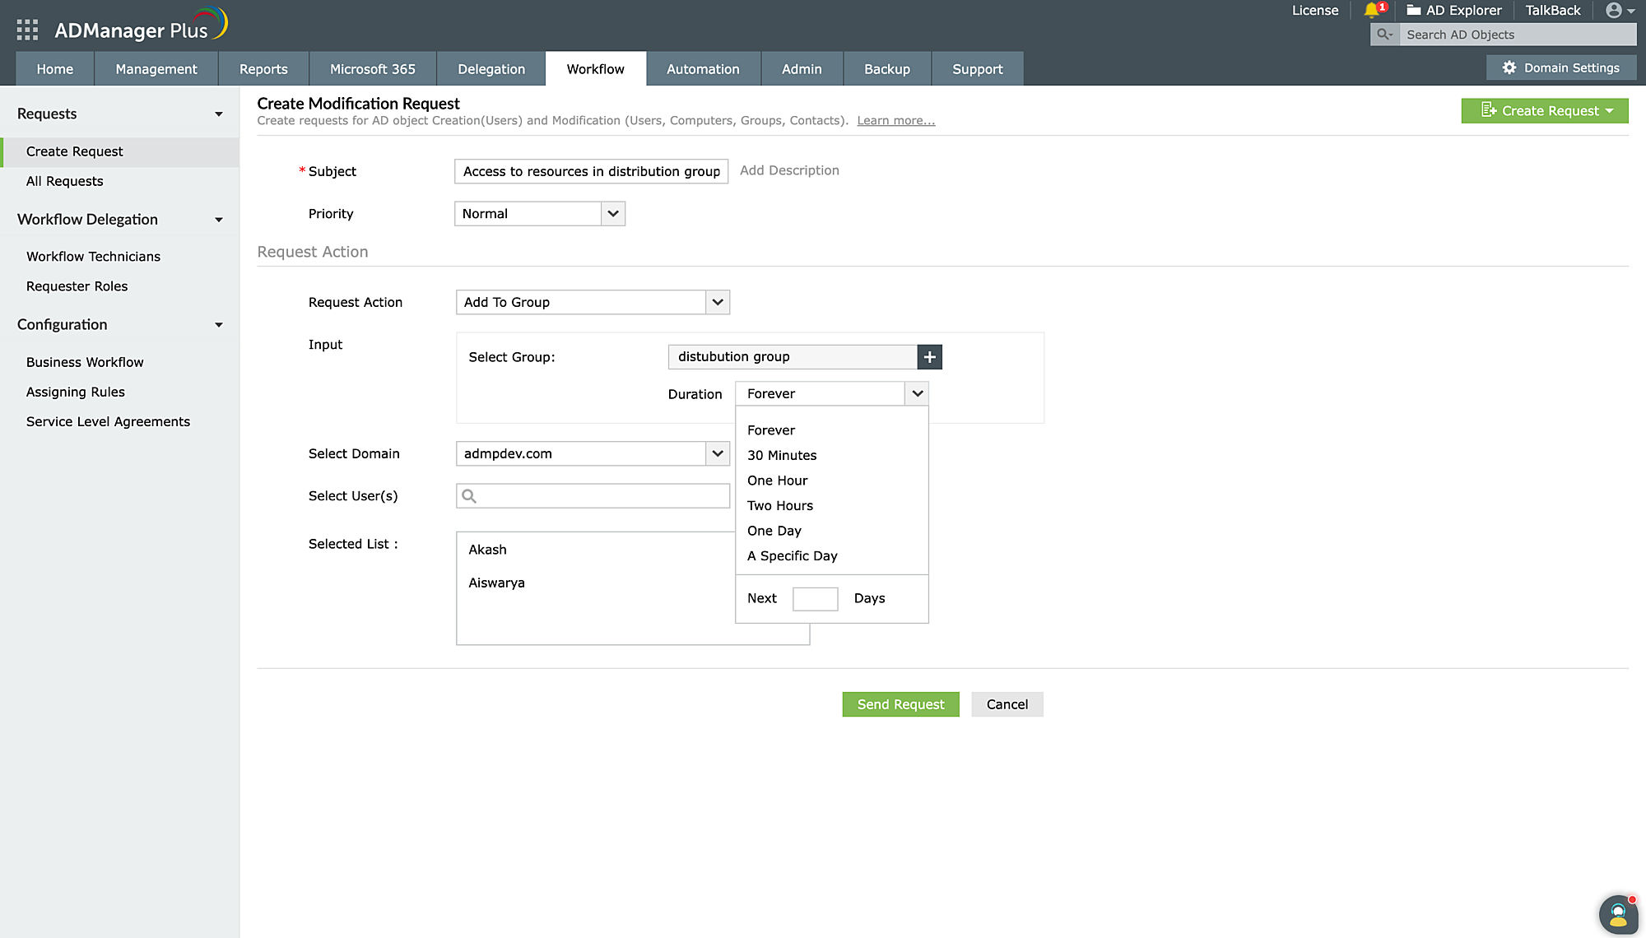The image size is (1646, 938).
Task: Click the Learn more link
Action: coord(895,121)
